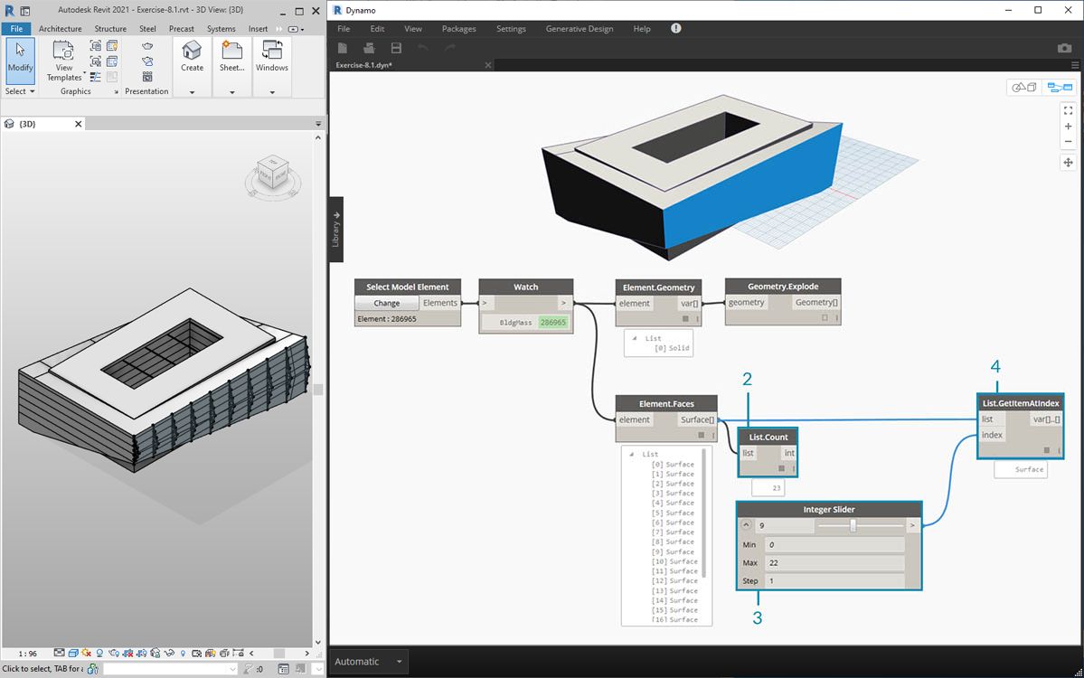Open the Packages menu

[x=458, y=29]
